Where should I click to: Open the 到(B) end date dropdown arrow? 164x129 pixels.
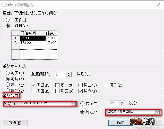157,112
